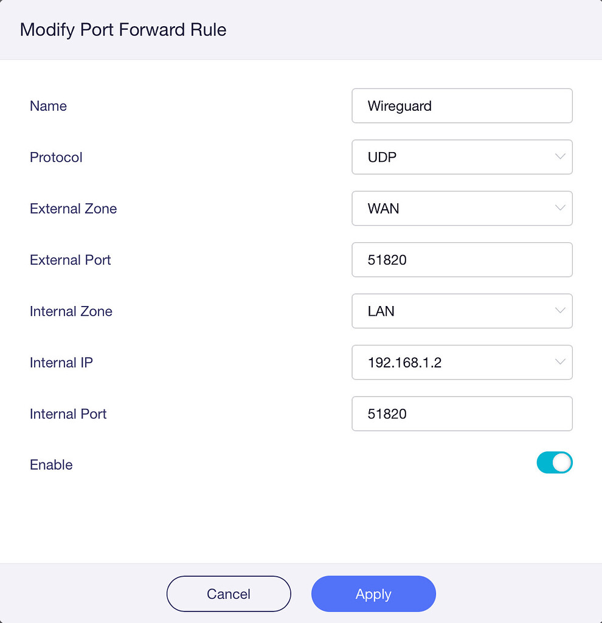Click into the Internal Port input field
602x623 pixels.
(462, 414)
